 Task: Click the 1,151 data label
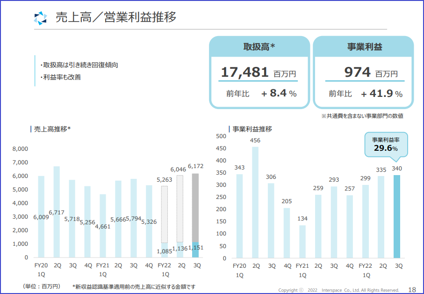(196, 248)
